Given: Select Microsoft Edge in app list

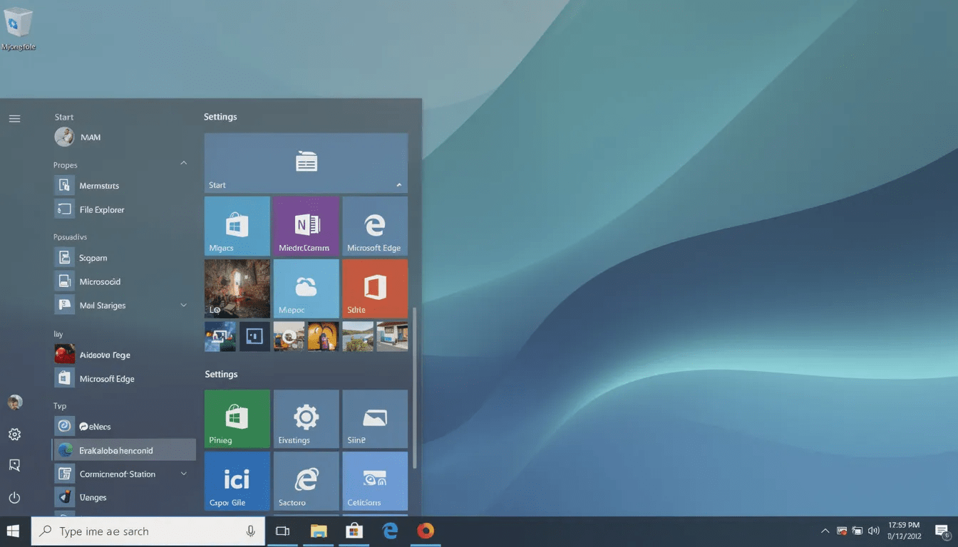Looking at the screenshot, I should click(106, 379).
